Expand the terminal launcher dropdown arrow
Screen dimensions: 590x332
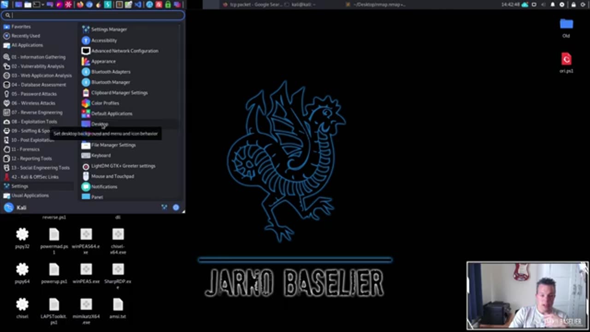pos(43,5)
